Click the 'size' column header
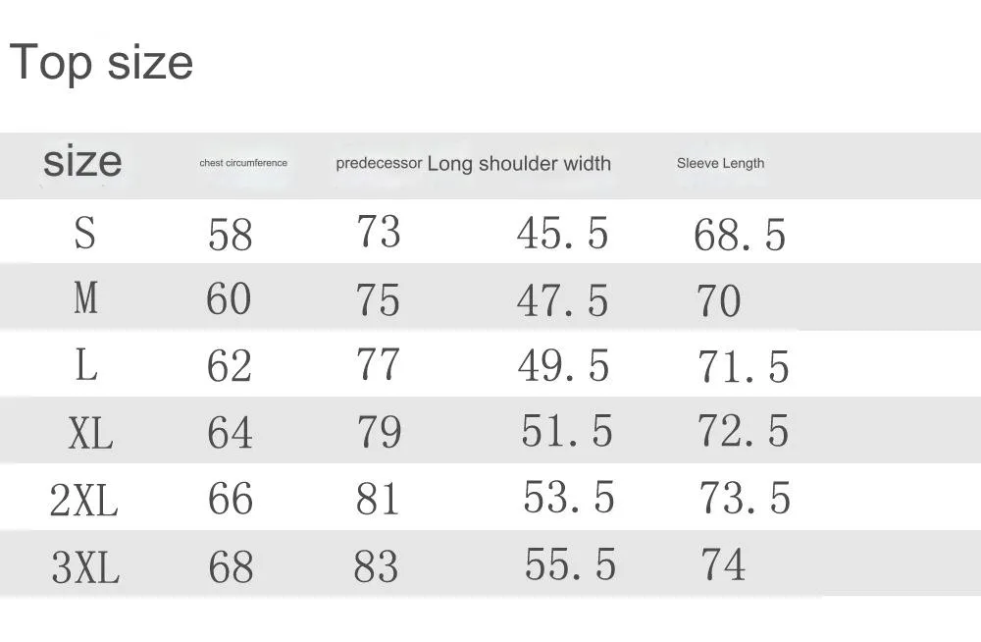The width and height of the screenshot is (981, 642). point(82,161)
